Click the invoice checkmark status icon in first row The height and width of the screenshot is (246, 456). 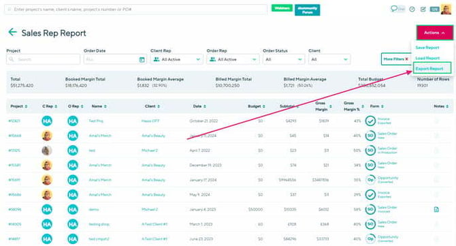(x=370, y=121)
